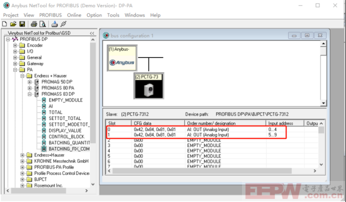Viewport: 346px width, 202px height.
Task: Click the Slot column header
Action: click(x=118, y=123)
